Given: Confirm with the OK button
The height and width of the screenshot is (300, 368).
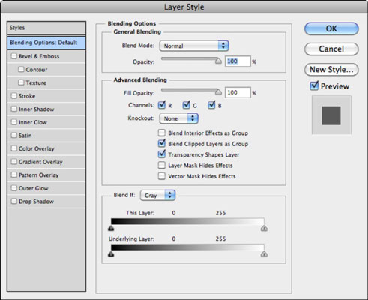Looking at the screenshot, I should pos(331,28).
